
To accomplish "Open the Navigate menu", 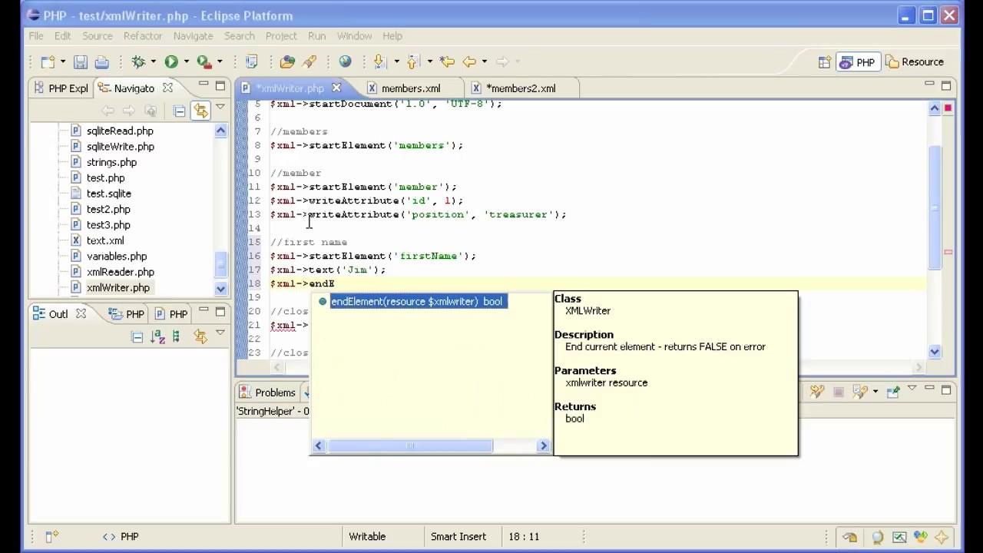I will click(193, 36).
